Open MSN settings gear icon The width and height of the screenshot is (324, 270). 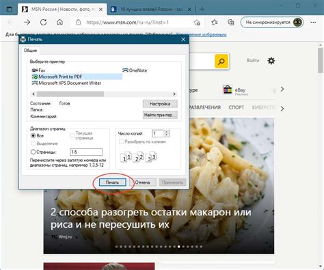(x=271, y=61)
